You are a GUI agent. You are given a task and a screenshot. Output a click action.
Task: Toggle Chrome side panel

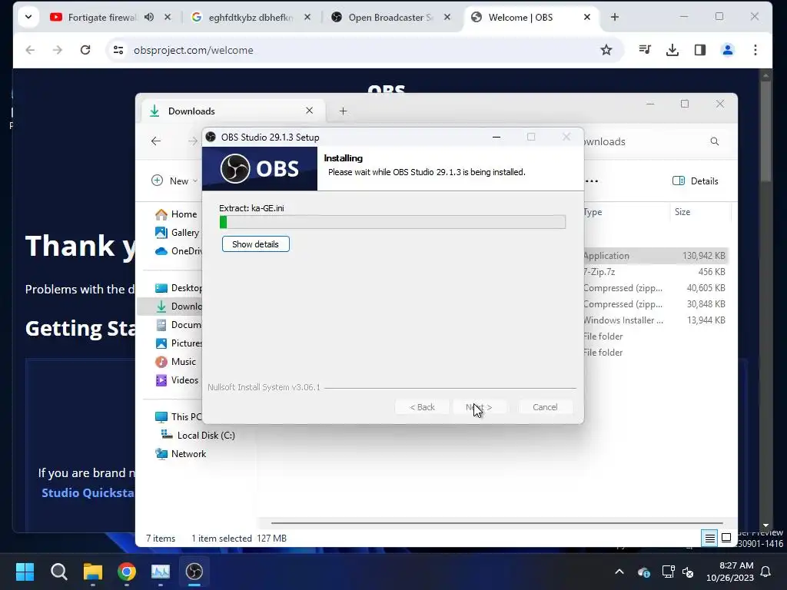[700, 50]
